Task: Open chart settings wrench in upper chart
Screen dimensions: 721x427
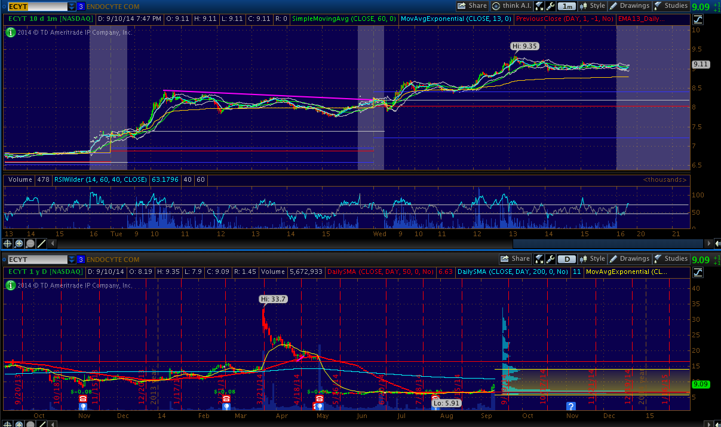Action: tap(551, 6)
